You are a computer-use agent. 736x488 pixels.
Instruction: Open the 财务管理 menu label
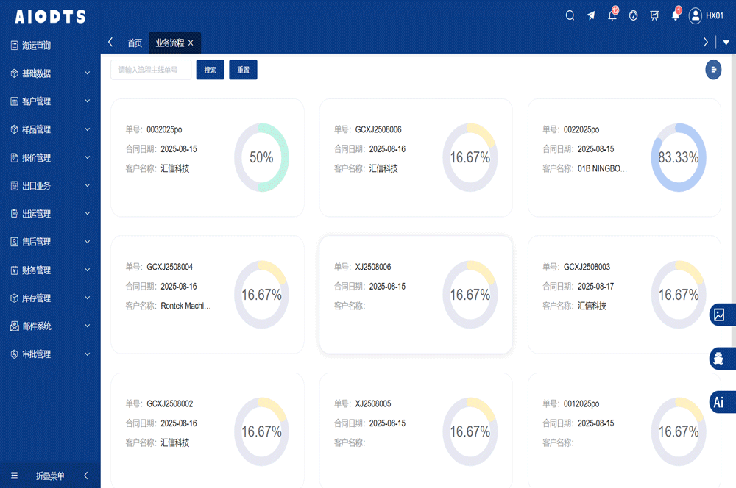36,270
